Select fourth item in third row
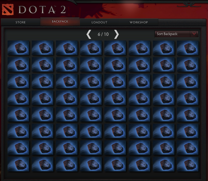Screen dimensions: 208x181 (91, 81)
